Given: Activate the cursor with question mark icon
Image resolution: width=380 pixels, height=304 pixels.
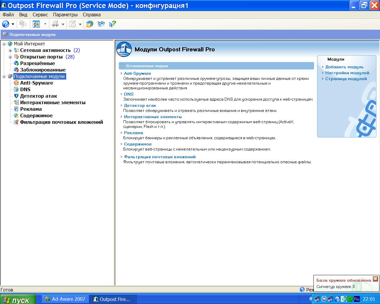Looking at the screenshot, I should tap(113, 24).
